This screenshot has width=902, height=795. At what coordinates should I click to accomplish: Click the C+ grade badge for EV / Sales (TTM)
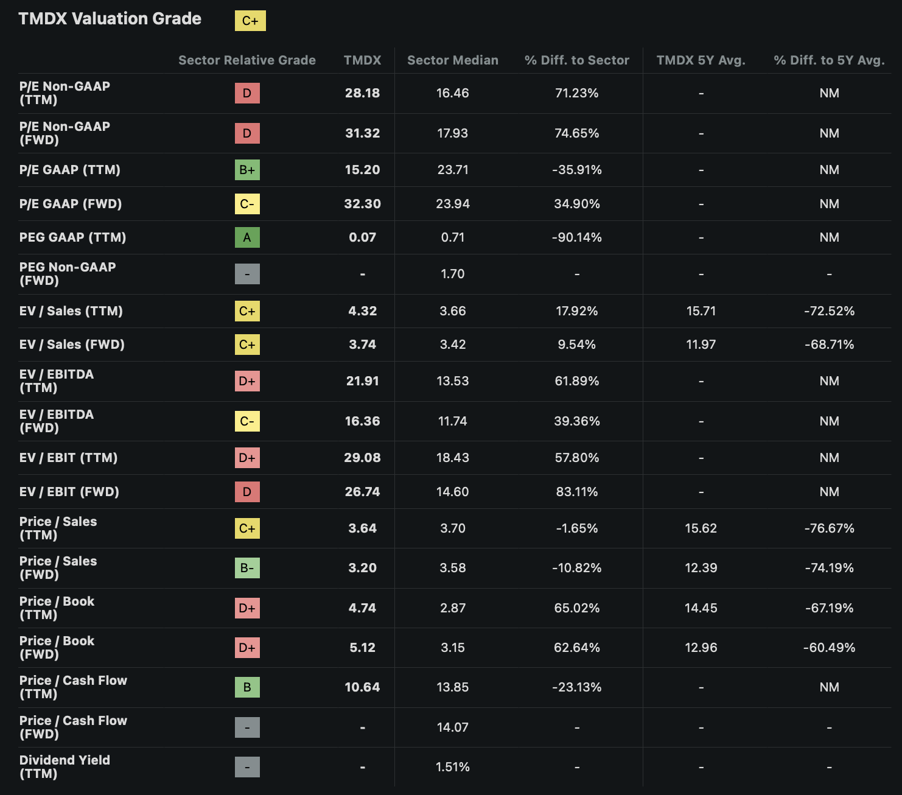tap(247, 311)
